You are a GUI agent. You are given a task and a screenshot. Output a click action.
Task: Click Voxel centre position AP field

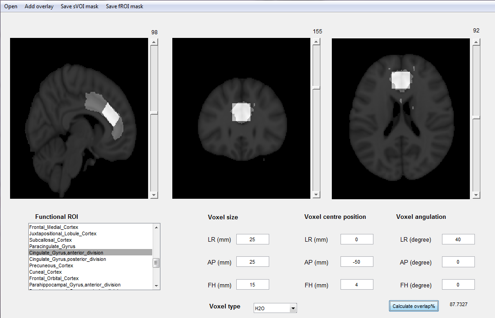357,262
